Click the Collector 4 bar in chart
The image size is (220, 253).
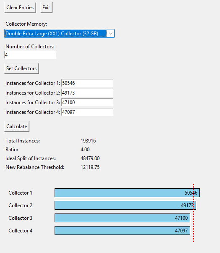pos(122,231)
